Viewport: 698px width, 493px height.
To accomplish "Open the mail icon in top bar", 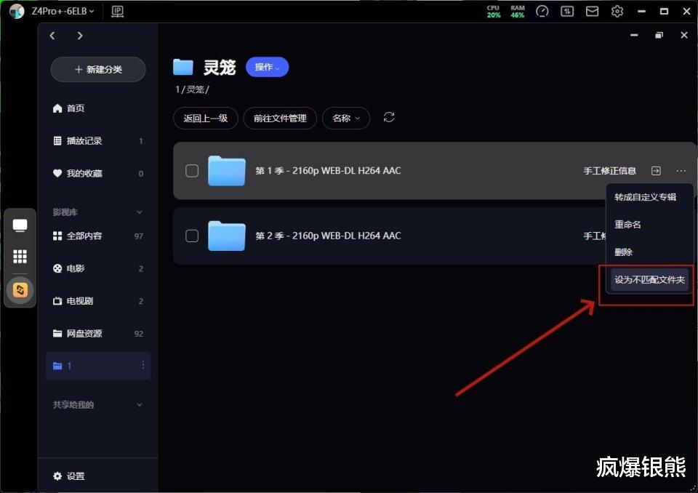I will [592, 11].
